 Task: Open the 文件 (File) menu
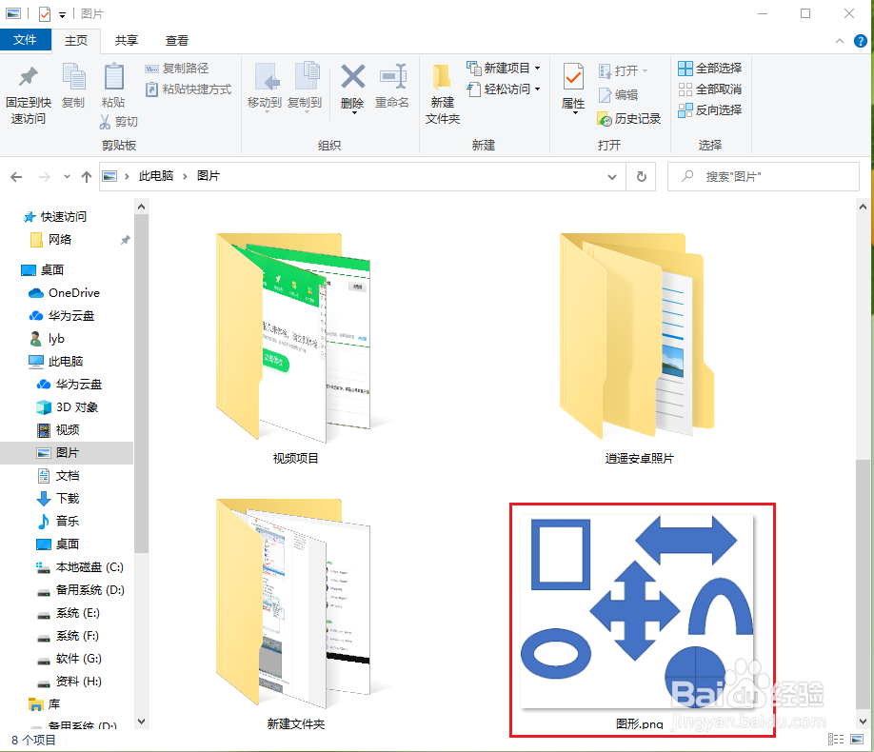[x=26, y=40]
